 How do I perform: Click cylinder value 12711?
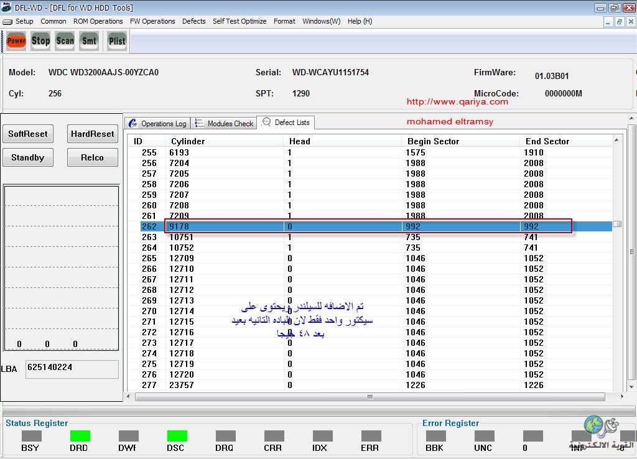182,279
